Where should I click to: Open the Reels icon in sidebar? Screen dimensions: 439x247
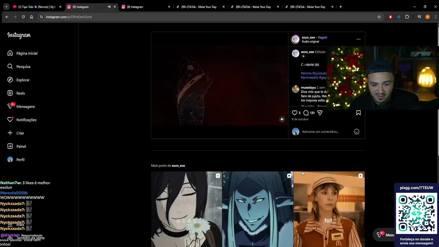coord(10,93)
